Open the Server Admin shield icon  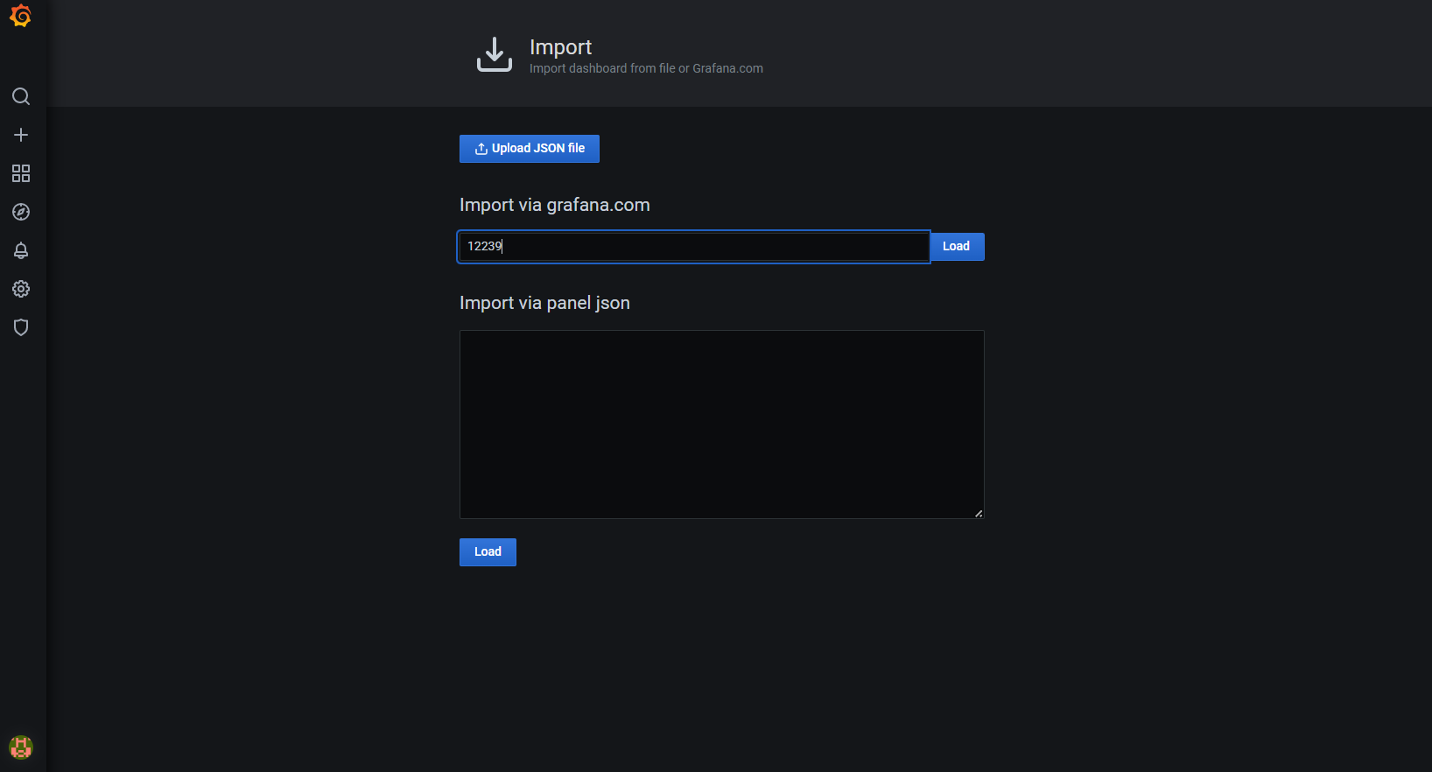pos(21,327)
